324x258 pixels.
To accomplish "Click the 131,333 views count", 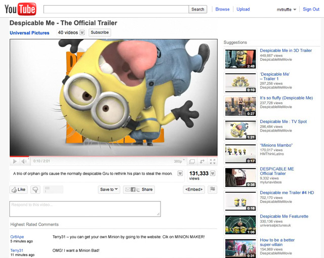I will pos(199,176).
